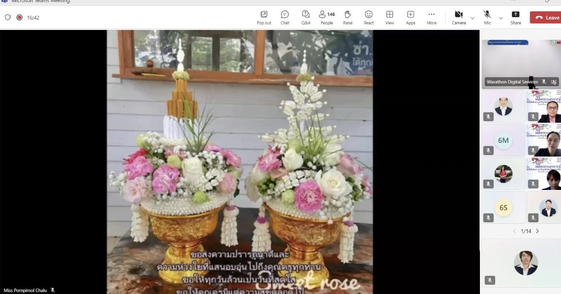Open the Apps menu
This screenshot has width=561, height=294.
(x=410, y=18)
